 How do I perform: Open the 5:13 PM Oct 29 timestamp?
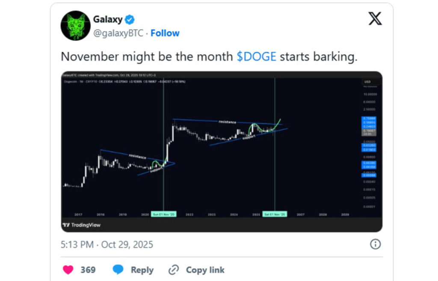[107, 245]
